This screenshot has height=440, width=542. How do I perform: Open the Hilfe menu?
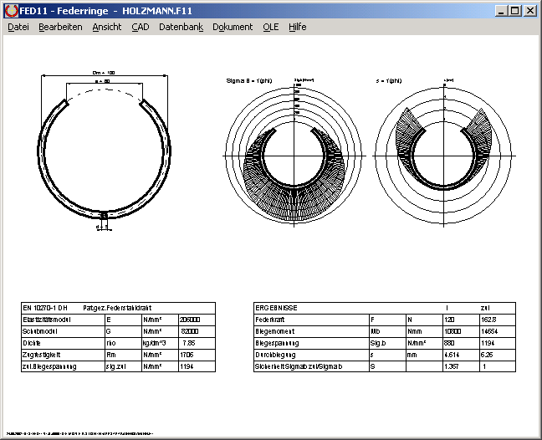[x=297, y=27]
